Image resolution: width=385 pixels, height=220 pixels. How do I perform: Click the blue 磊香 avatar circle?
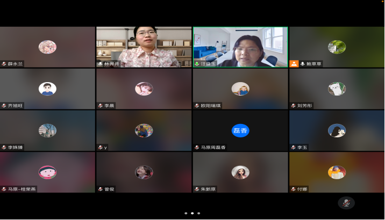[240, 130]
